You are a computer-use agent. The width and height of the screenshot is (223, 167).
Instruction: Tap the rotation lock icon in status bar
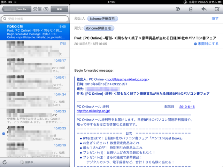click(x=185, y=2)
